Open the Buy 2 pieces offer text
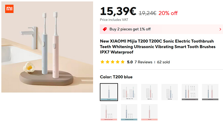Screen dimensions: 223x121 130,29
